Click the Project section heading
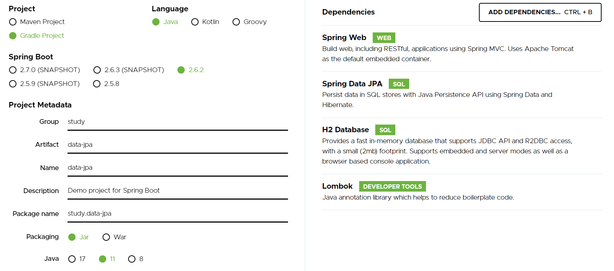The width and height of the screenshot is (614, 271). click(22, 9)
